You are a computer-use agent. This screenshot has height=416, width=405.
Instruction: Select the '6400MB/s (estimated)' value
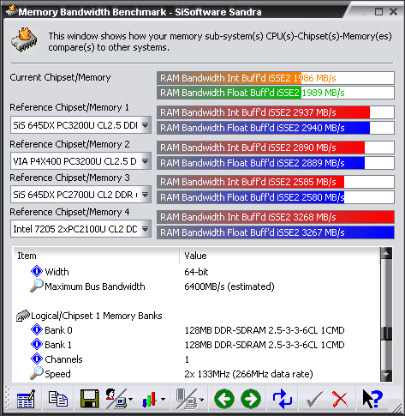point(229,286)
